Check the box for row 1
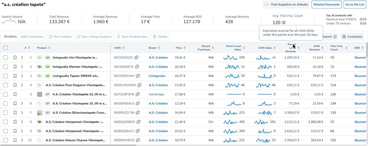The image size is (368, 146). click(x=5, y=57)
